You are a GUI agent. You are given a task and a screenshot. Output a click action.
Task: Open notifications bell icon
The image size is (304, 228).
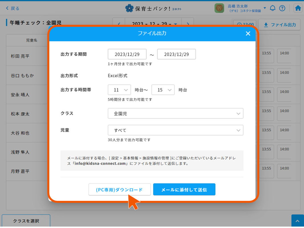(273, 8)
